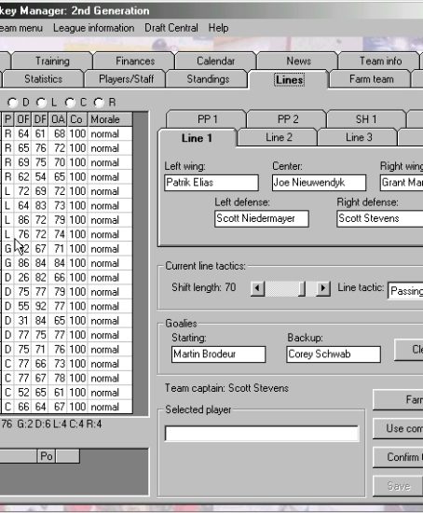Select the D player row with OF 31
Screen dimensions: 423x513
pos(67,321)
